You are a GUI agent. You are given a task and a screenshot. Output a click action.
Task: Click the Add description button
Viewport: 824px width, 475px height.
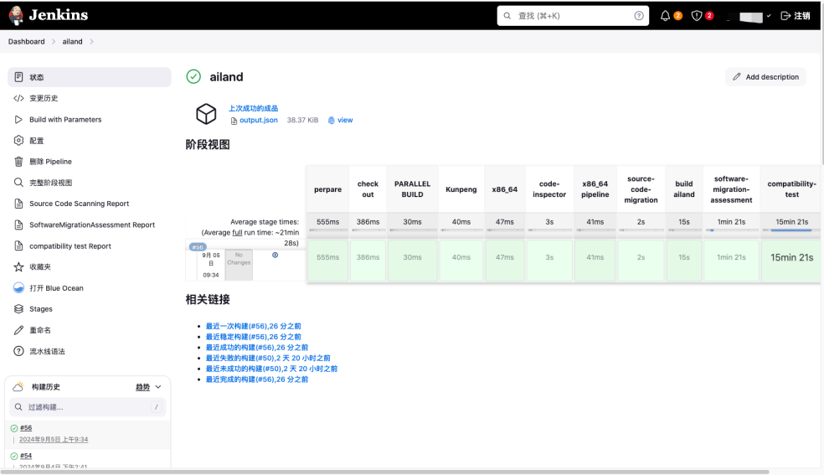tap(765, 77)
